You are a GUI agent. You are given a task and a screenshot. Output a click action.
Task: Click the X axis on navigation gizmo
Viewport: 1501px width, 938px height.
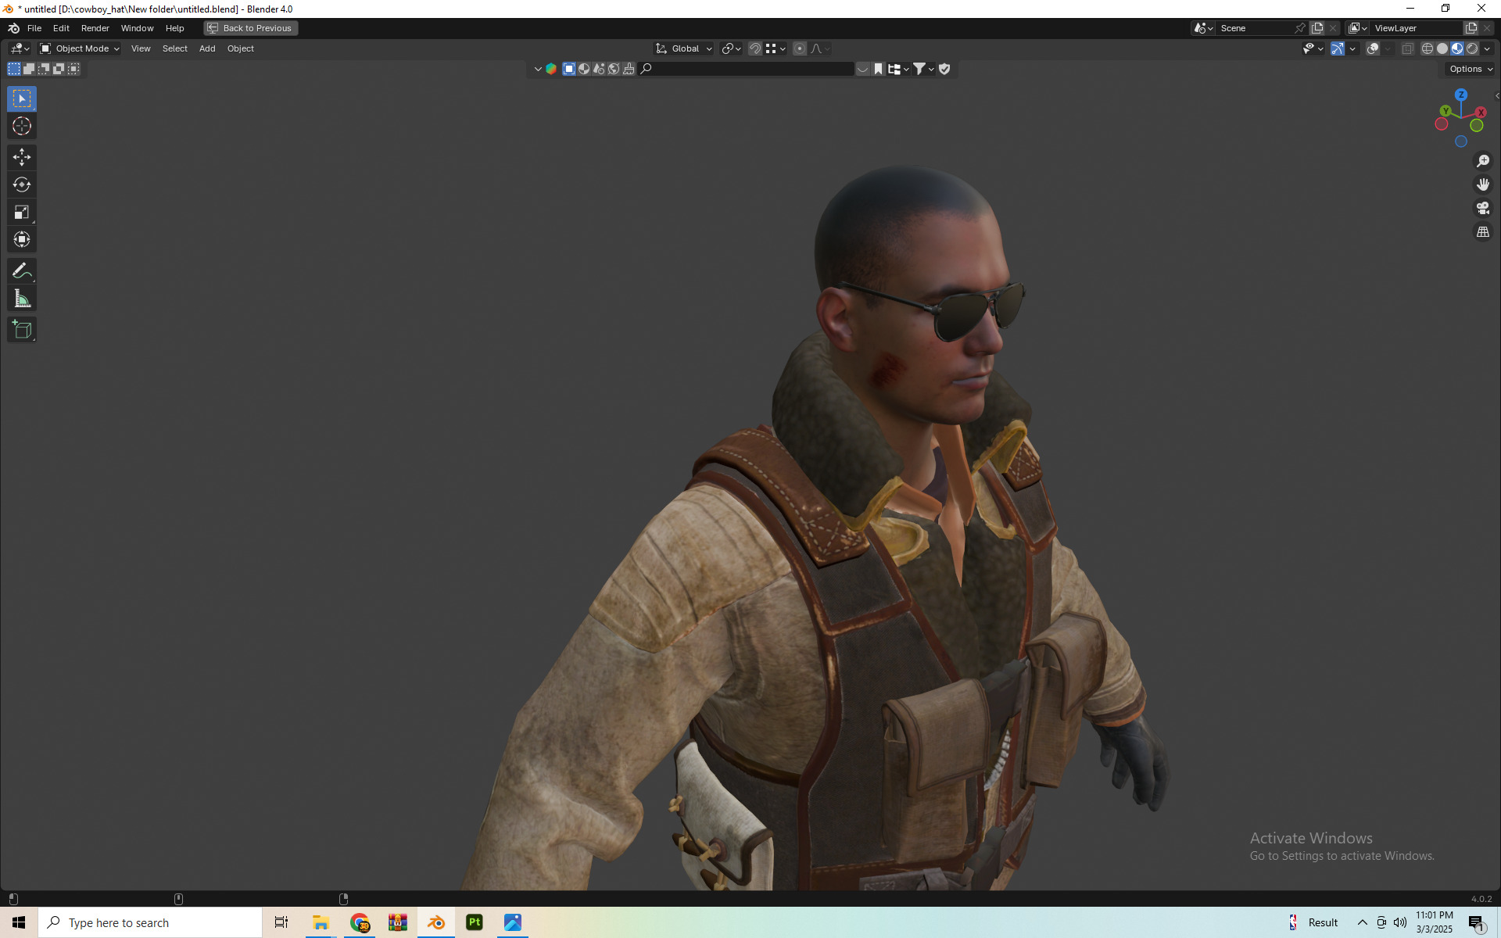click(1481, 113)
